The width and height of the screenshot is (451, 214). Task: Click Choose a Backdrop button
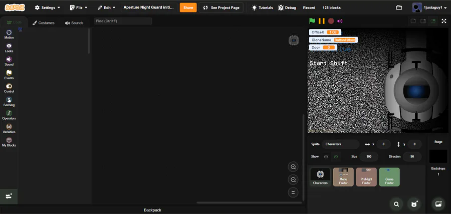(x=438, y=204)
